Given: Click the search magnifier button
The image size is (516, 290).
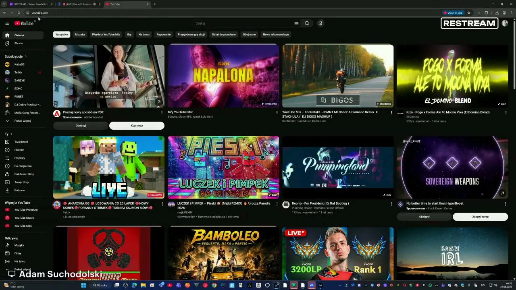Looking at the screenshot, I should [x=307, y=23].
